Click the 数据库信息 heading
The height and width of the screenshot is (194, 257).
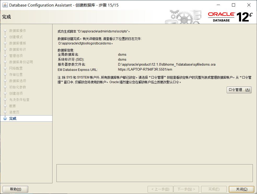(x=66, y=50)
